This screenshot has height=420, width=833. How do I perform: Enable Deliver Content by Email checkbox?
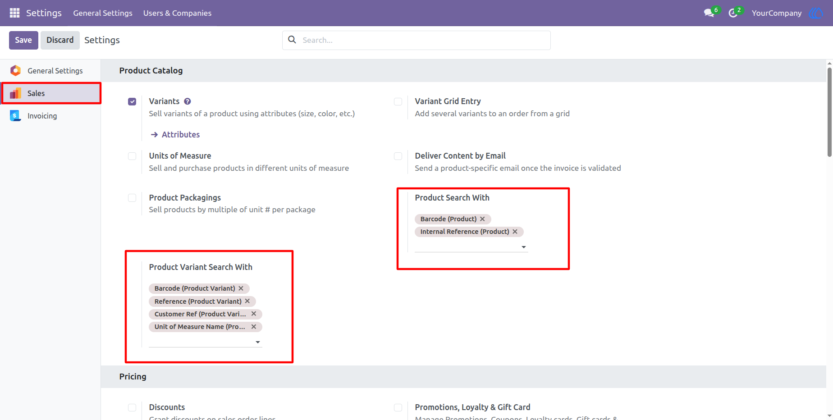click(398, 156)
